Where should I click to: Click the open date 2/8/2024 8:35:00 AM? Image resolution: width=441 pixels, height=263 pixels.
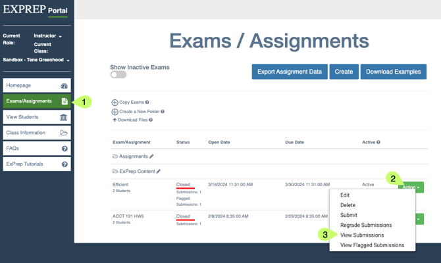point(228,216)
